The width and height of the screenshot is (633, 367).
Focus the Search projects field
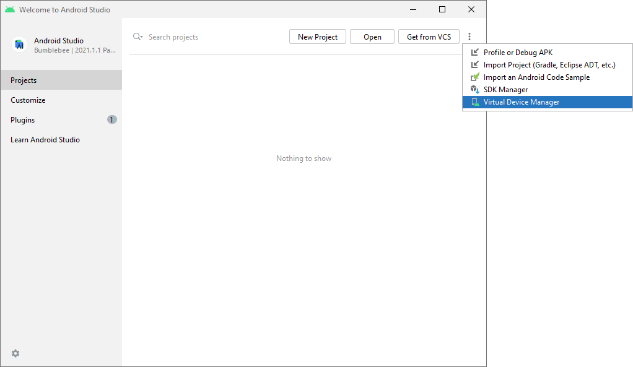[208, 37]
